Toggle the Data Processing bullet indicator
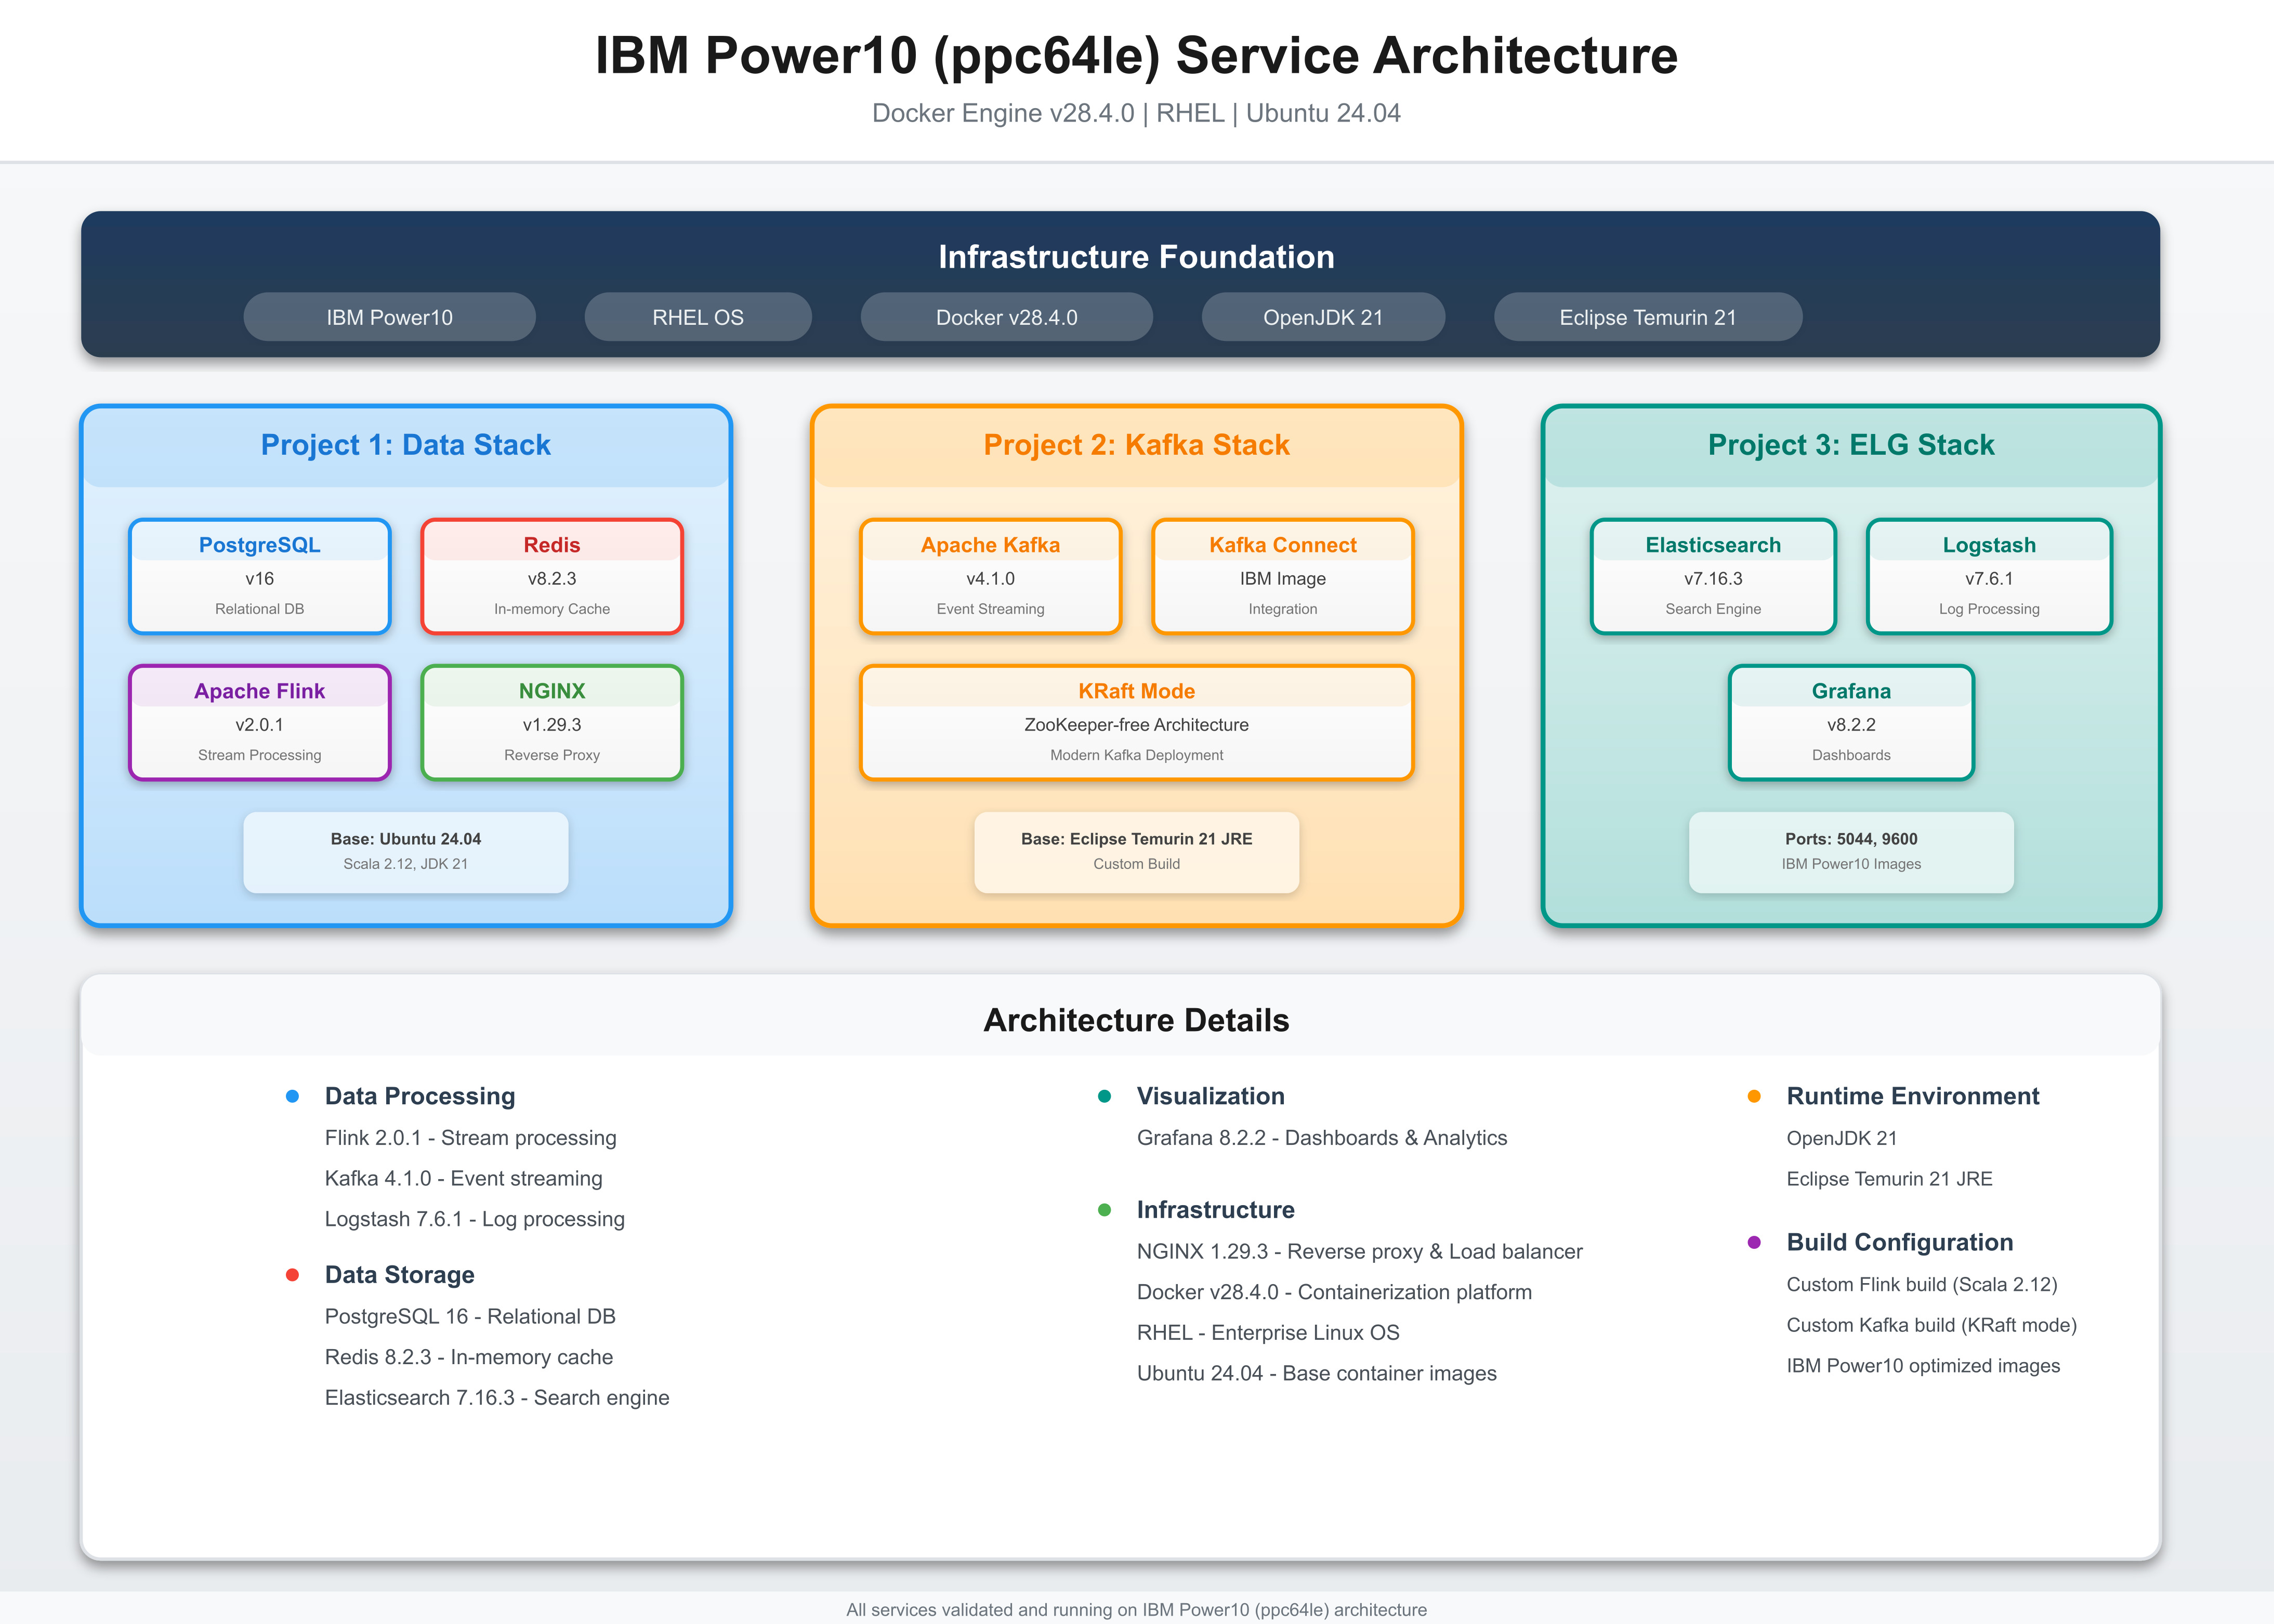 pos(292,1096)
